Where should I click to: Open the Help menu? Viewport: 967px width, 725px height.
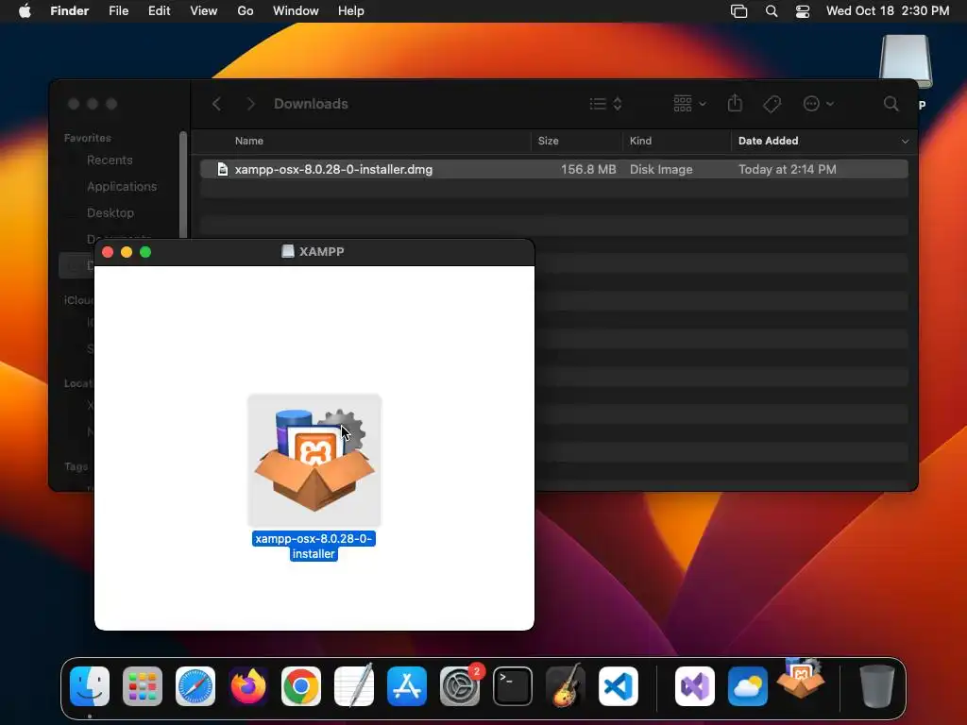point(351,11)
